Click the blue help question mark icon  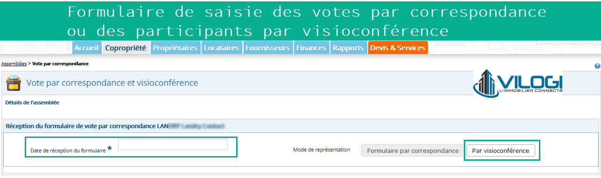[x=597, y=66]
